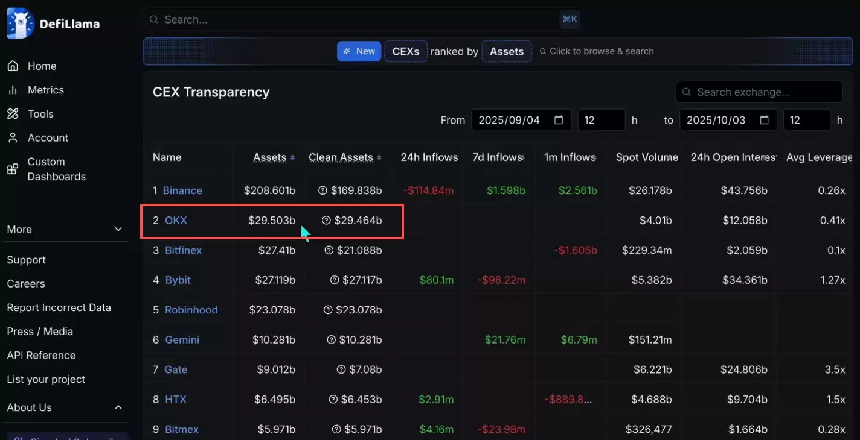Sort the table by 24h Inflows

pyautogui.click(x=429, y=157)
